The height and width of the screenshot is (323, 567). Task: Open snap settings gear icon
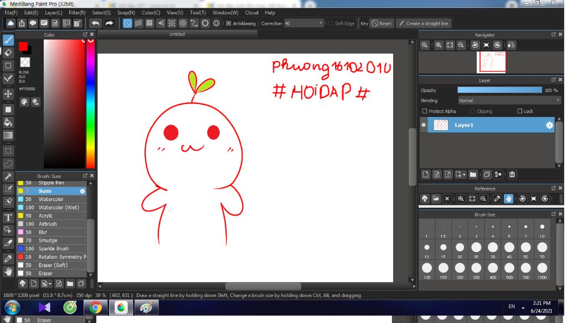pyautogui.click(x=217, y=23)
